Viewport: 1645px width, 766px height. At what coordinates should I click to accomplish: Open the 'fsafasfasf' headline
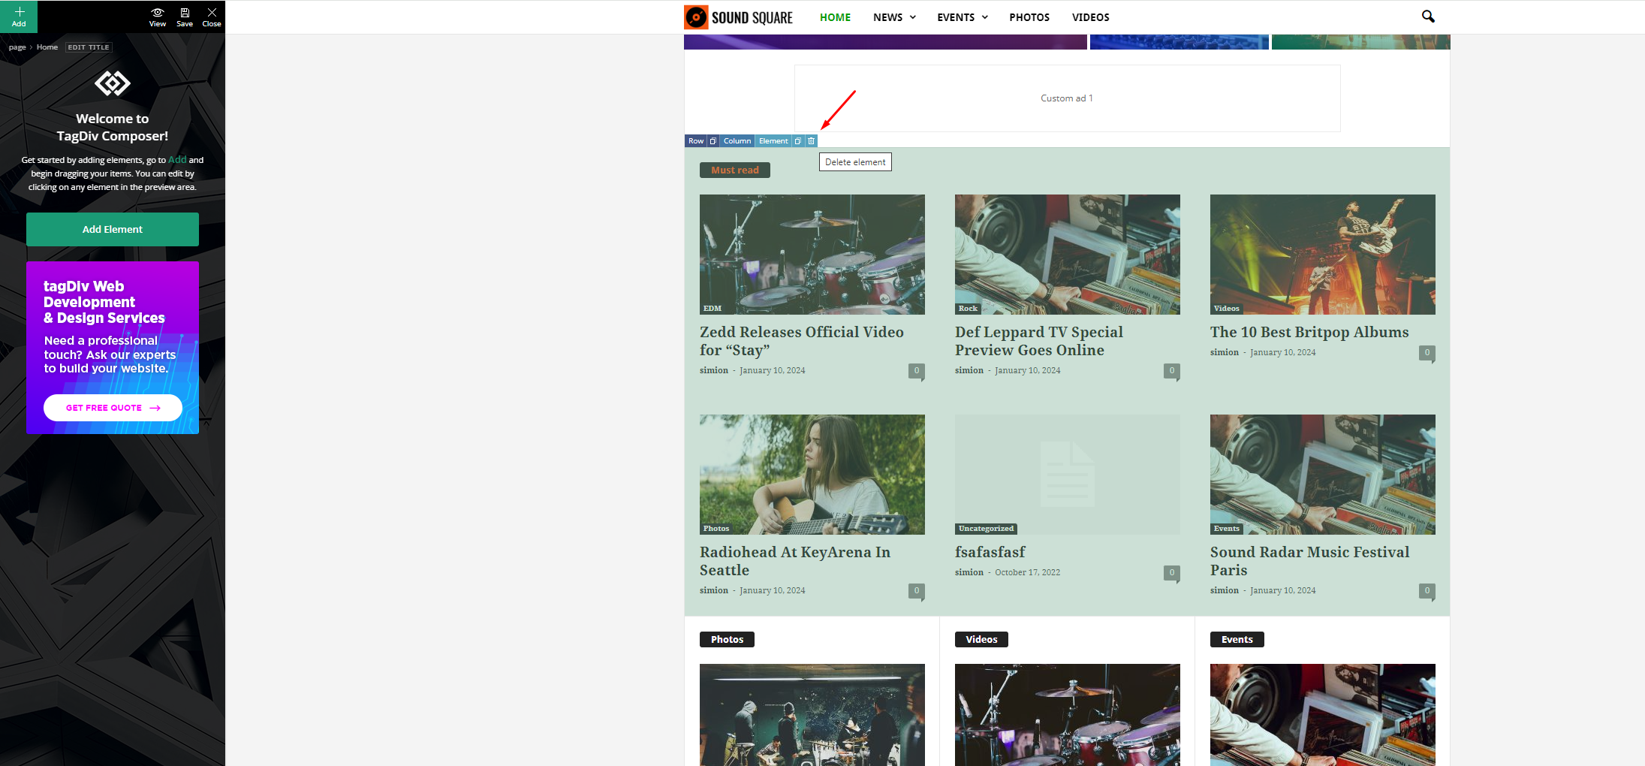pos(990,552)
